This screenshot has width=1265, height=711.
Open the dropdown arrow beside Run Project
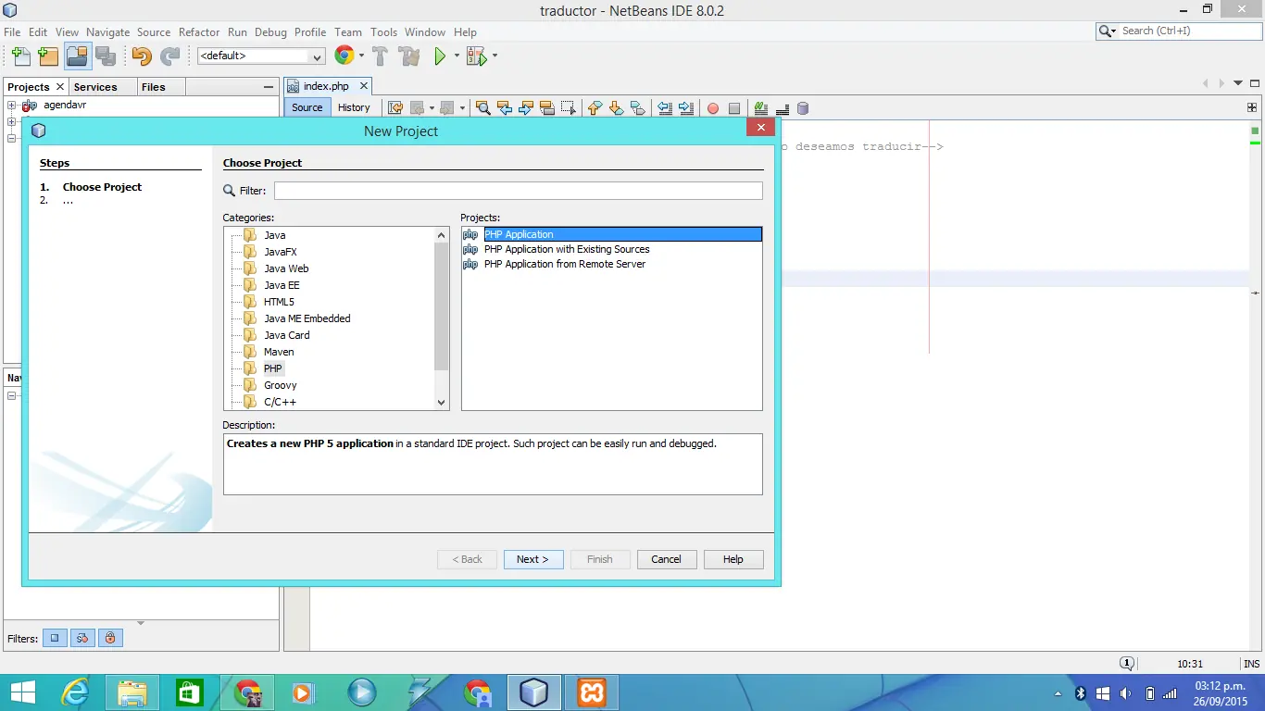tap(457, 56)
